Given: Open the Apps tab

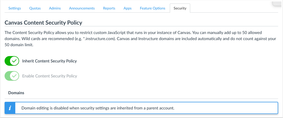Looking at the screenshot, I should pos(127,8).
